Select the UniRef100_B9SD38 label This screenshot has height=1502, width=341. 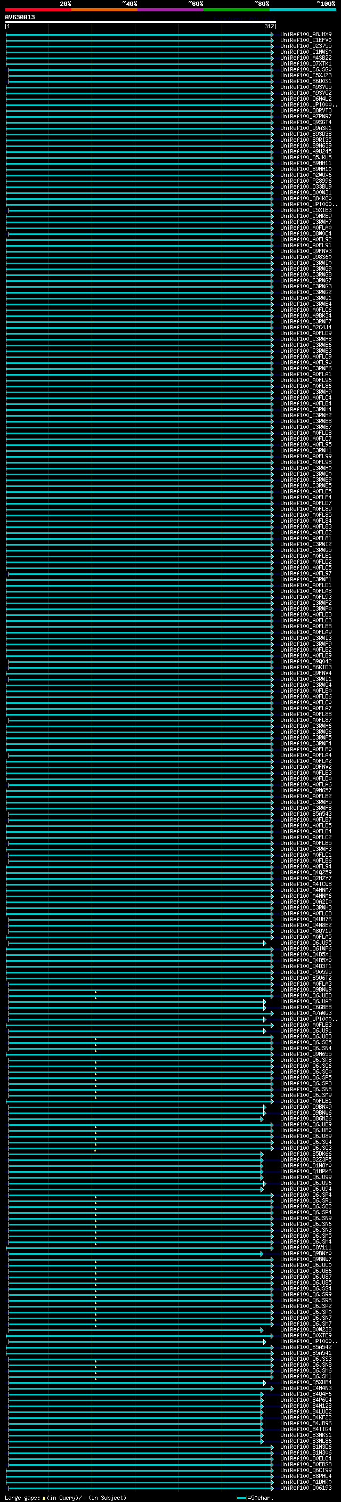[x=306, y=134]
